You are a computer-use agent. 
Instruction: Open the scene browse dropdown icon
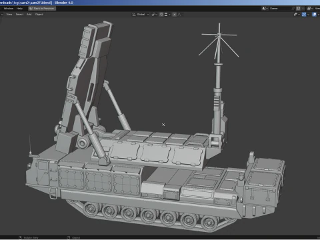coord(265,9)
